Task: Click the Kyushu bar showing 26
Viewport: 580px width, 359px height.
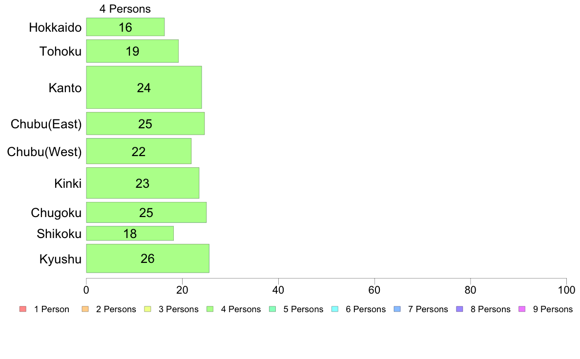Action: click(x=147, y=259)
